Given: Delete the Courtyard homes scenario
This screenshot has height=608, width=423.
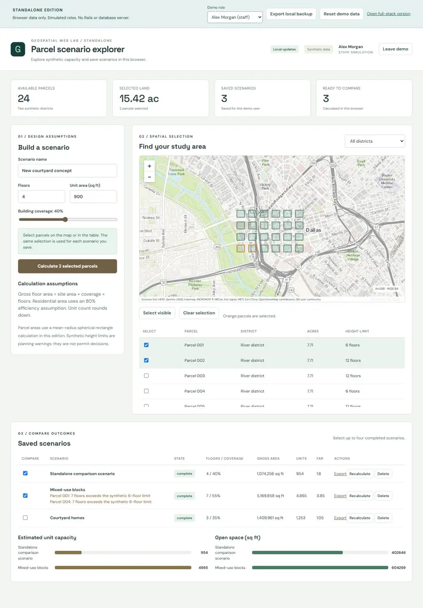Looking at the screenshot, I should coord(383,518).
